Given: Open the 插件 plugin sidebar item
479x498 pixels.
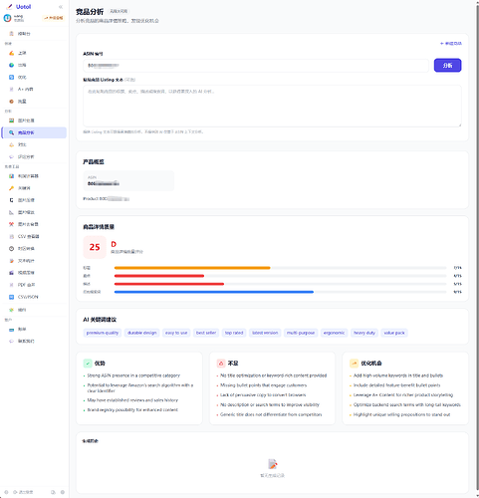Looking at the screenshot, I should coord(34,310).
